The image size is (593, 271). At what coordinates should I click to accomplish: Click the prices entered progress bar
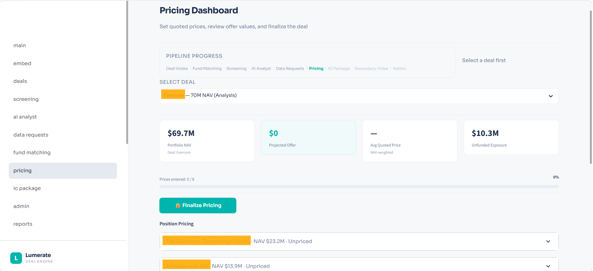click(x=359, y=187)
